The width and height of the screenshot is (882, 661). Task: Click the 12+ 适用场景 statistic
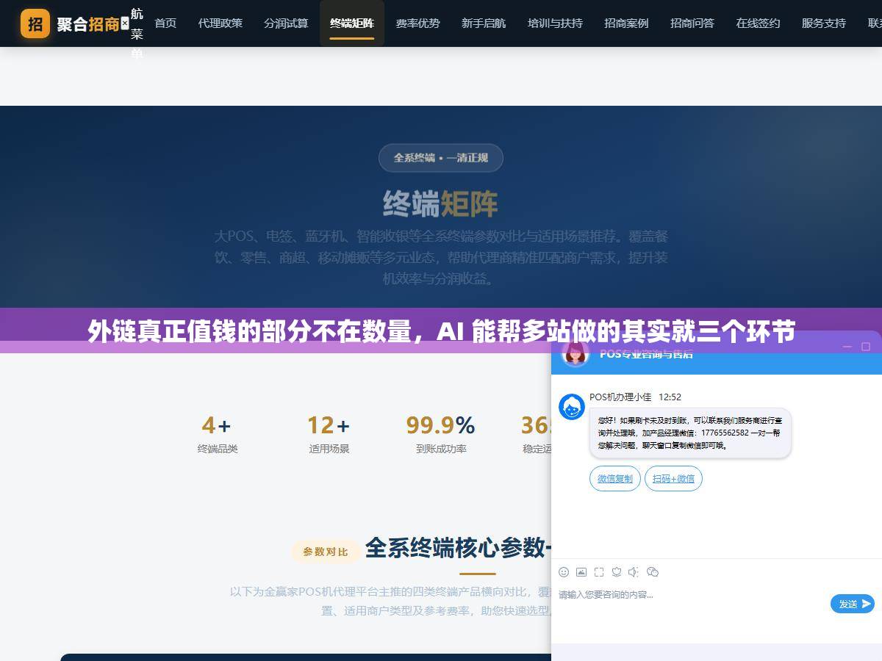click(329, 434)
